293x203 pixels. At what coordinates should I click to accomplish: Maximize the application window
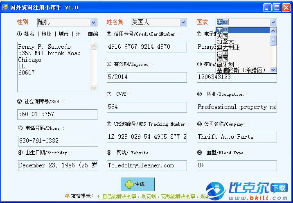click(x=277, y=7)
